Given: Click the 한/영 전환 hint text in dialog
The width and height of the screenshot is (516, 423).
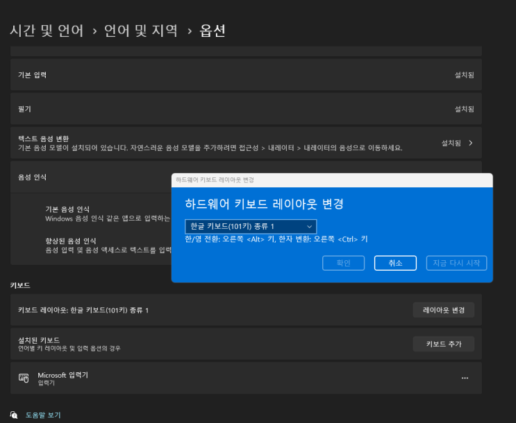Looking at the screenshot, I should point(276,239).
